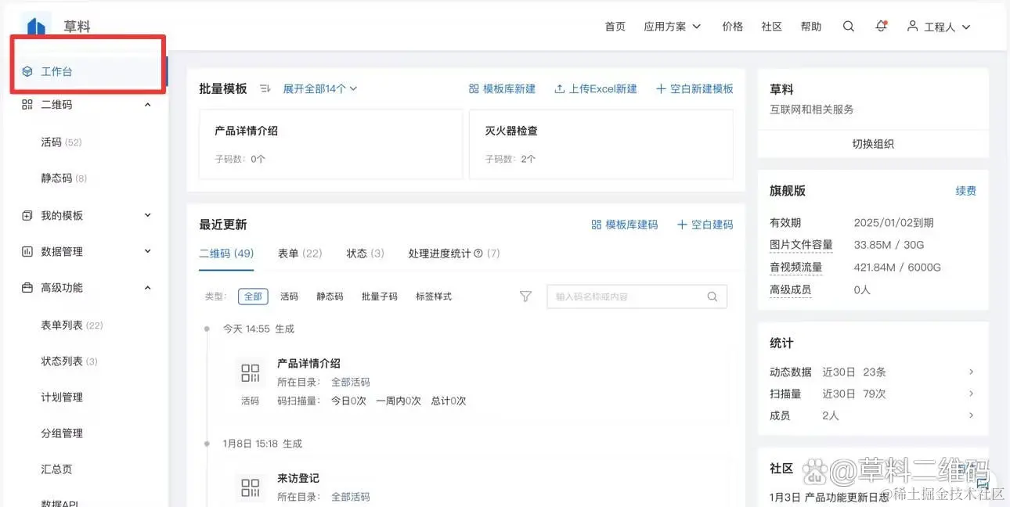Click the QR thumbnail for 产品详情介绍 entry
The width and height of the screenshot is (1010, 507).
250,372
